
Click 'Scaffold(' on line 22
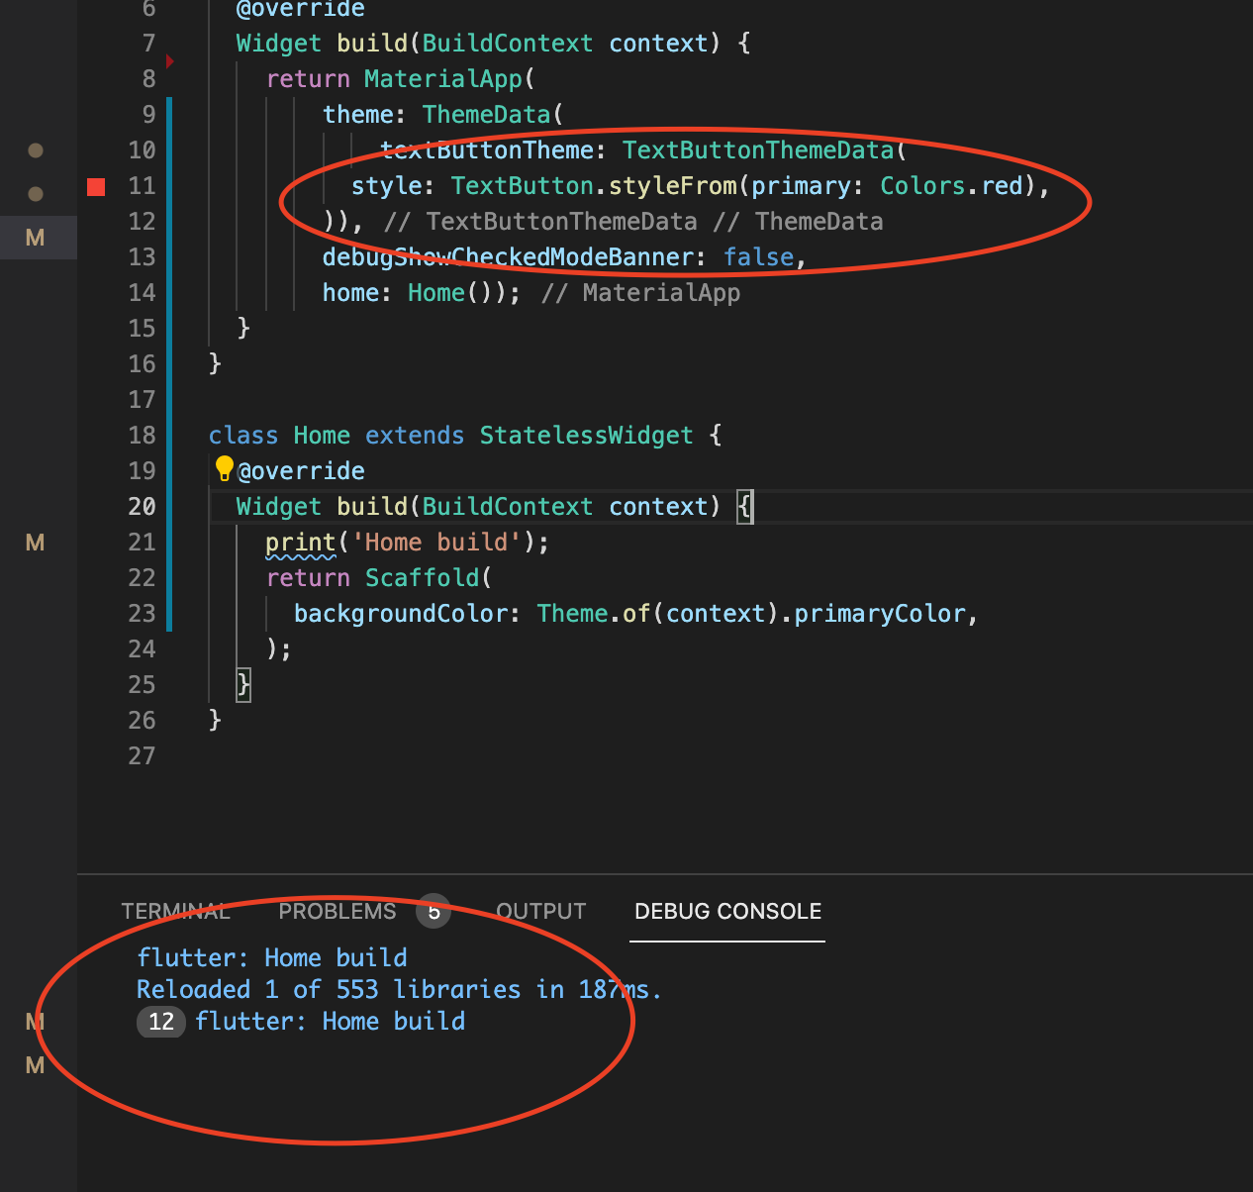click(x=429, y=578)
